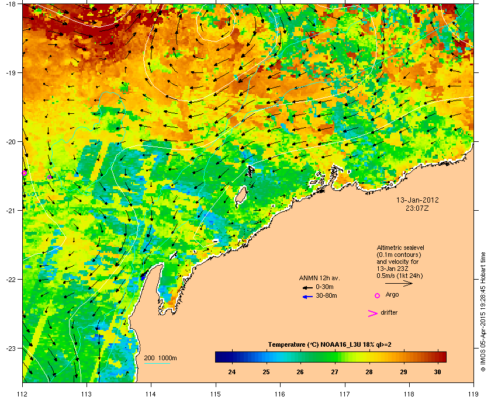Click the 115 longitude axis label
This screenshot has width=491, height=397.
point(216,393)
